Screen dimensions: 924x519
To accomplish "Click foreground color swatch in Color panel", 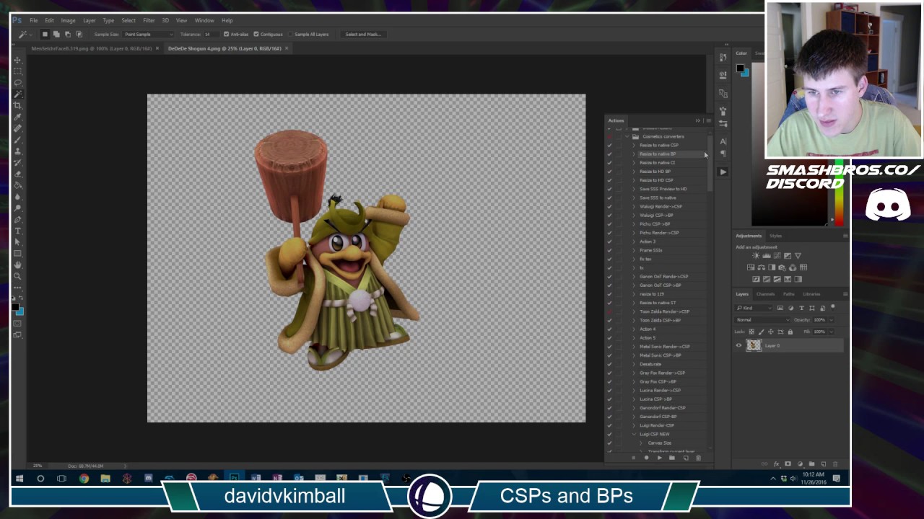I will pos(740,68).
